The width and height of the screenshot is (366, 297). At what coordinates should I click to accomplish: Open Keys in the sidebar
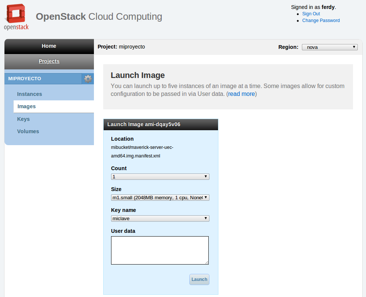tap(23, 119)
